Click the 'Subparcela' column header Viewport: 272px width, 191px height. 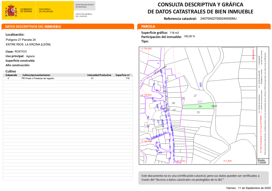click(x=11, y=75)
